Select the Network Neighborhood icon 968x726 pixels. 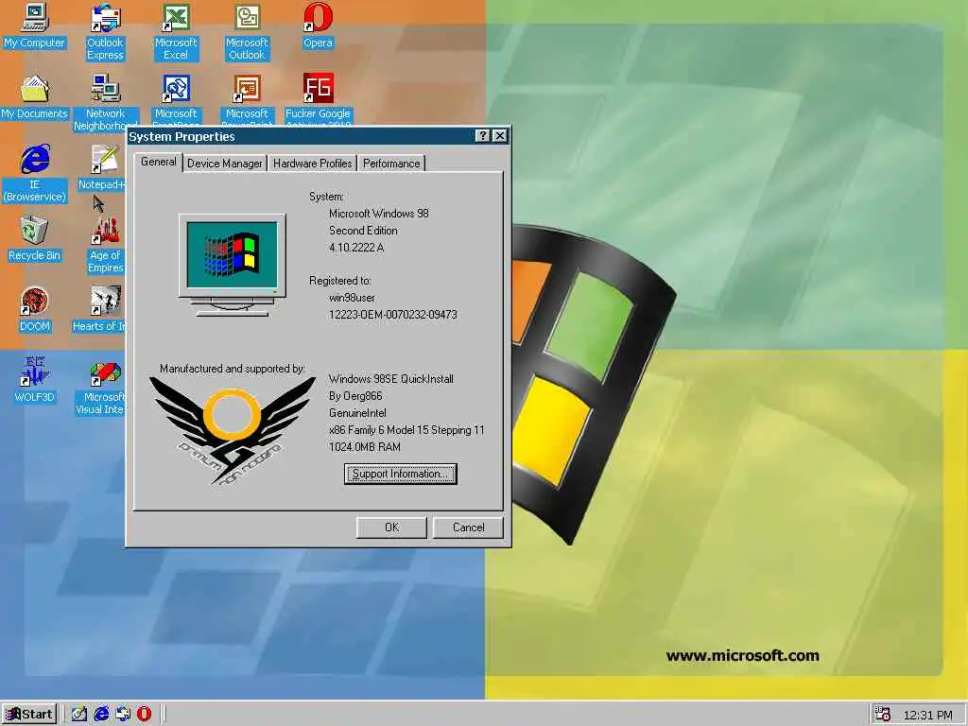pos(105,102)
